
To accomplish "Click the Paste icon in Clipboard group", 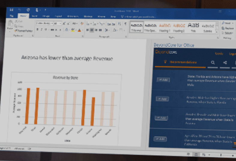I will (10, 25).
